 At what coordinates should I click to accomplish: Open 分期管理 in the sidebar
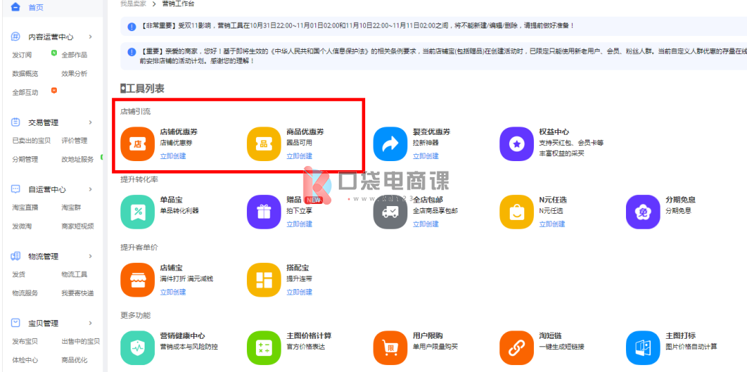point(25,159)
